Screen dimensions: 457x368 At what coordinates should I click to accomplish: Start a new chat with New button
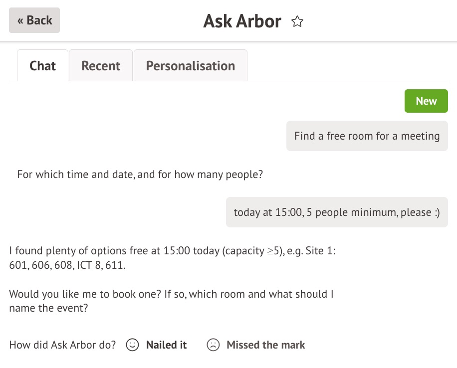click(426, 101)
